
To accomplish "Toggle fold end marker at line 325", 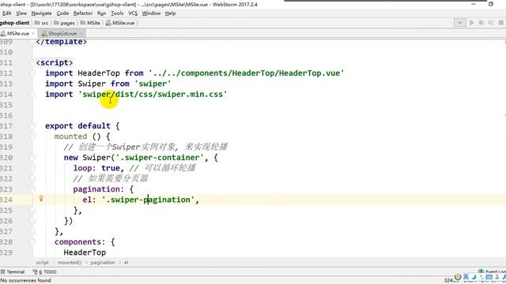I will (32, 211).
